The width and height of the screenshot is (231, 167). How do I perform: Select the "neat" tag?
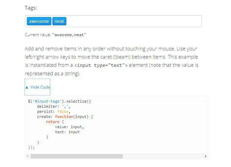[59, 21]
